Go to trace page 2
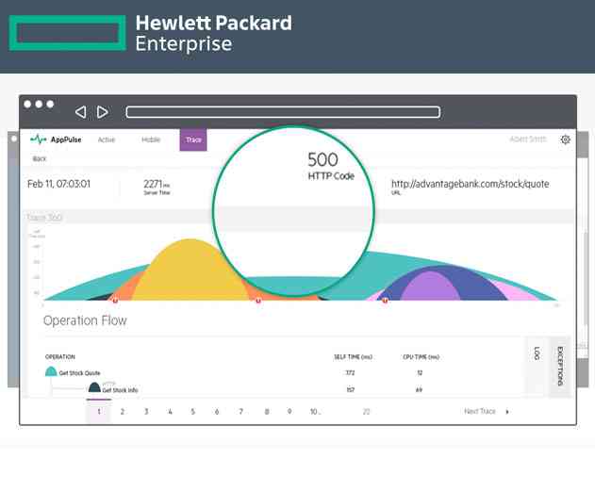This screenshot has width=595, height=492. click(123, 412)
